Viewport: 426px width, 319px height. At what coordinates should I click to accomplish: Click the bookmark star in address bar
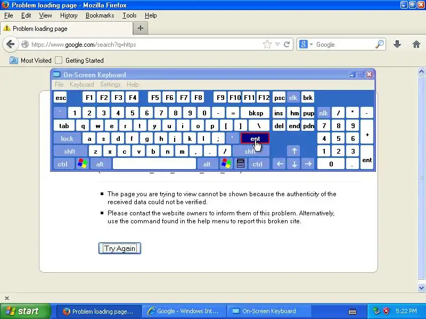(x=267, y=44)
